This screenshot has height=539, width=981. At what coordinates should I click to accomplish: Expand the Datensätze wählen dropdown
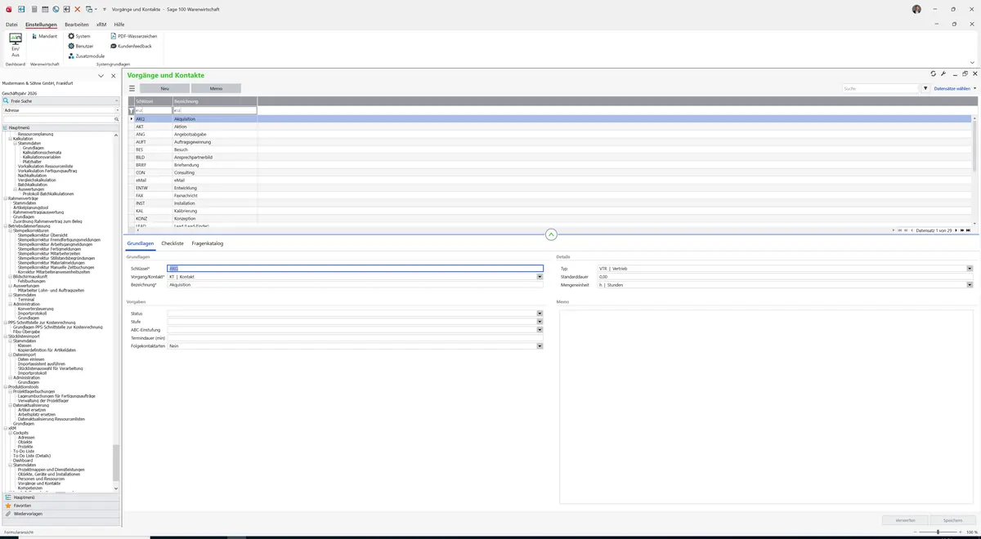click(955, 88)
